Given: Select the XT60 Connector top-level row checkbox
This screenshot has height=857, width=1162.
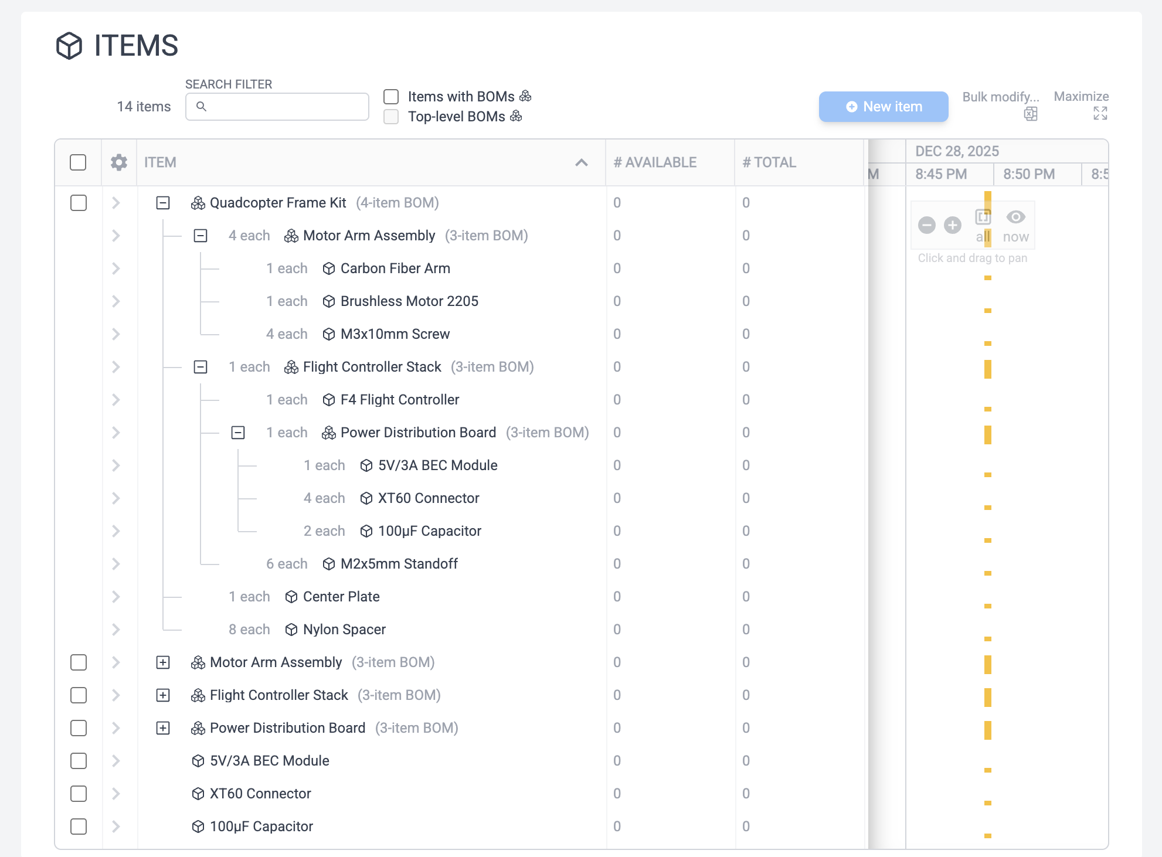Looking at the screenshot, I should (79, 794).
